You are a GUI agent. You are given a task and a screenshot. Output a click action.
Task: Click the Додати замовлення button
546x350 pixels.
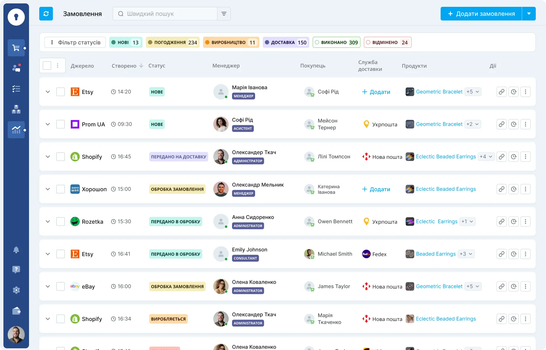click(x=481, y=13)
